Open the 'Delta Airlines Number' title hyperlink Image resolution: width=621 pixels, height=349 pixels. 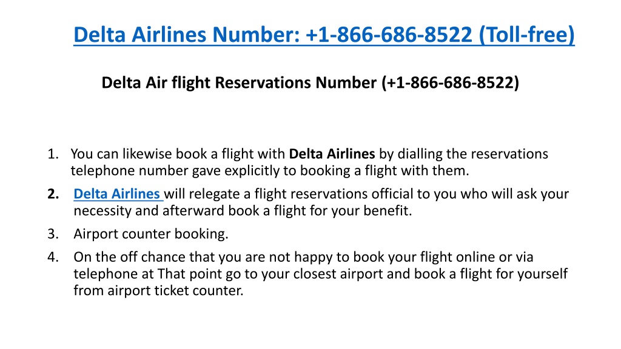coord(324,35)
